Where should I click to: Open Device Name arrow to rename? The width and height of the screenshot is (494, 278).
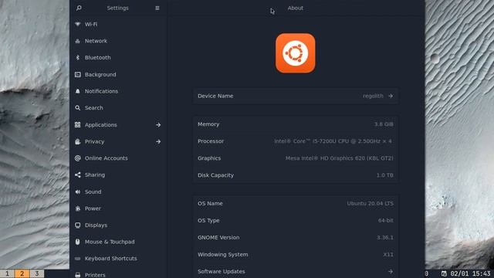pyautogui.click(x=391, y=96)
